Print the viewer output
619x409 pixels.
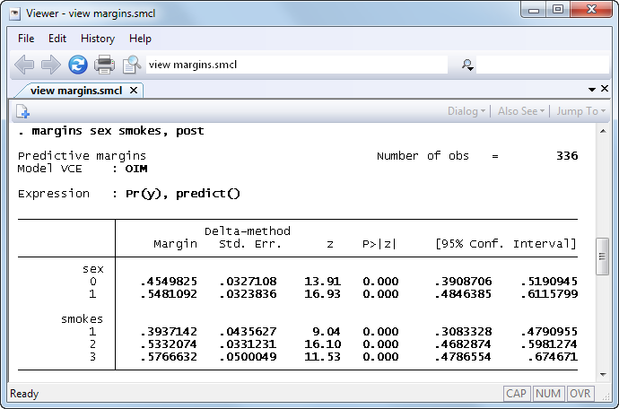[105, 65]
